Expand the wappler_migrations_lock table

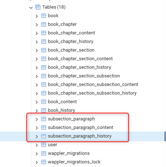coord(36,162)
